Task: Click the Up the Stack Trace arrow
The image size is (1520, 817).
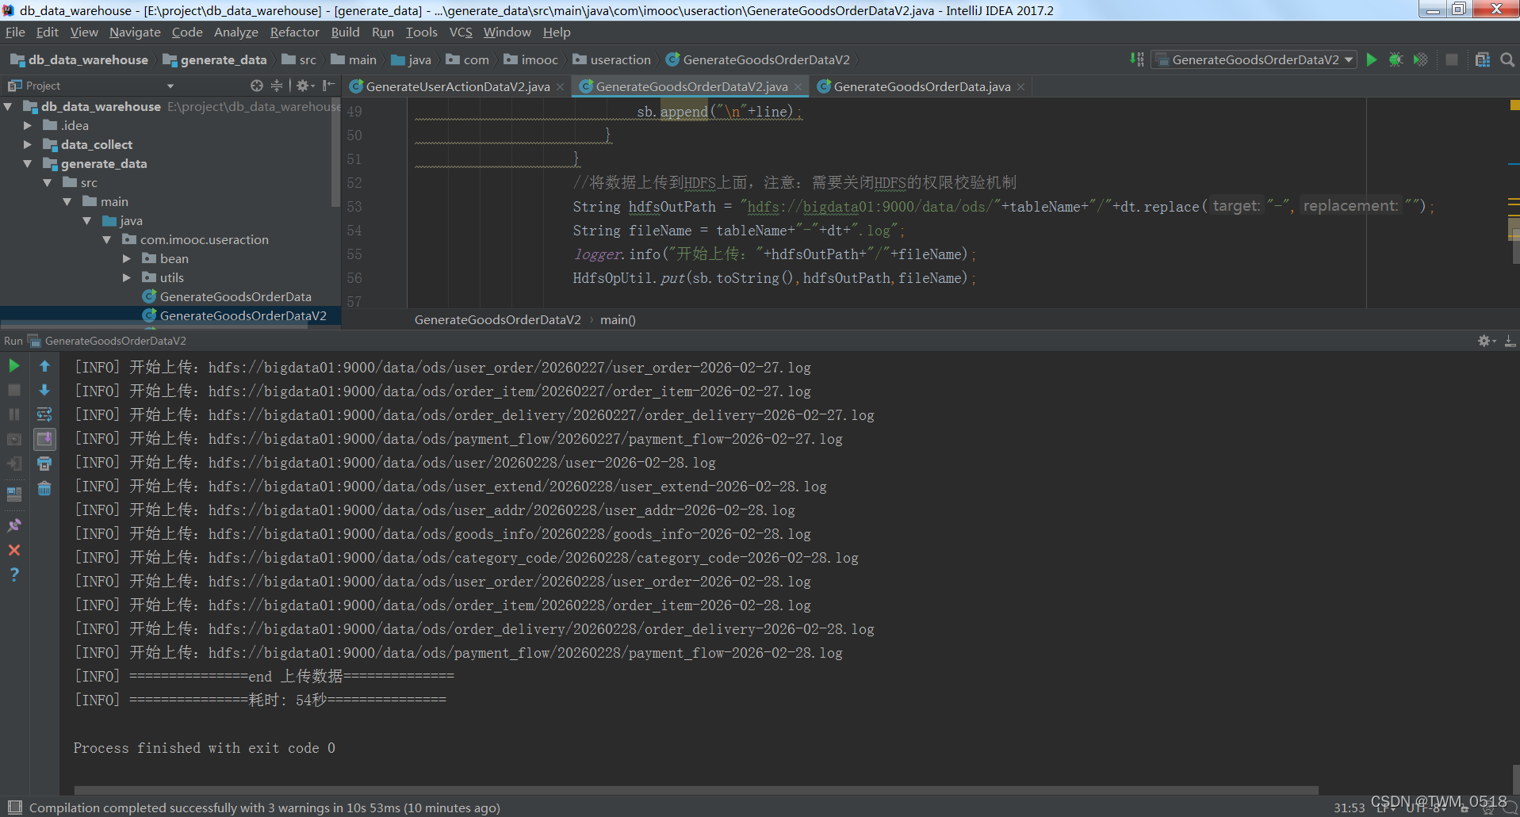Action: [44, 366]
